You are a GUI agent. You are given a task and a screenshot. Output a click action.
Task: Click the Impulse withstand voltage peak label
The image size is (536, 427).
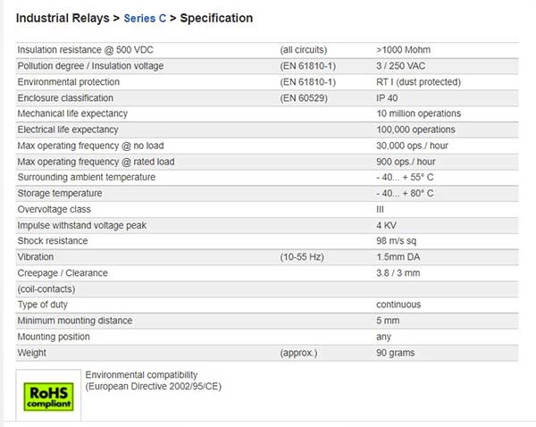81,225
